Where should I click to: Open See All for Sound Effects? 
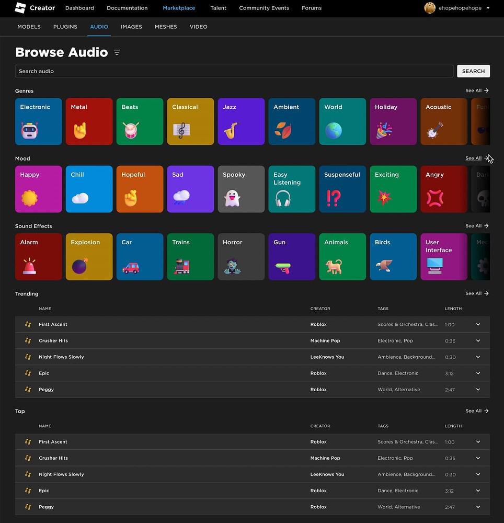(x=476, y=225)
